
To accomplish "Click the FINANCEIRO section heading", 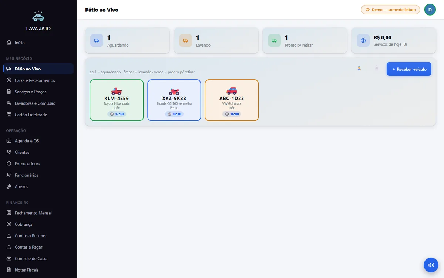I will click(17, 203).
